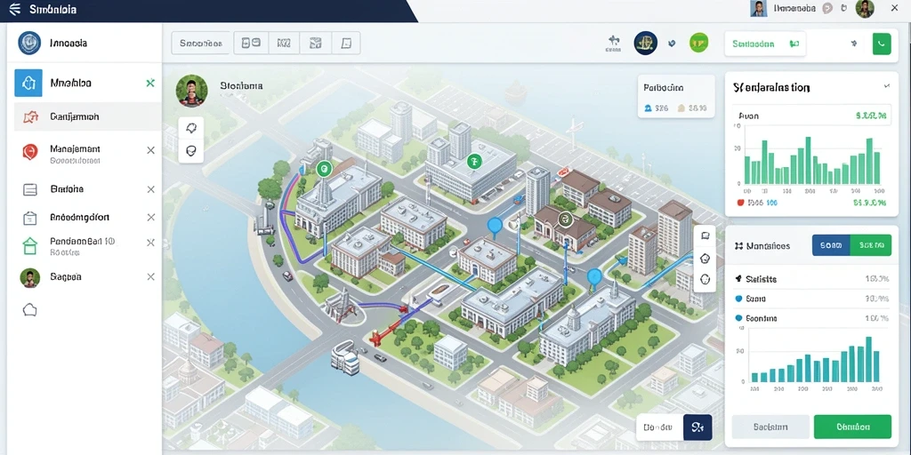Click the green marker on left building
The width and height of the screenshot is (911, 455).
[x=324, y=169]
